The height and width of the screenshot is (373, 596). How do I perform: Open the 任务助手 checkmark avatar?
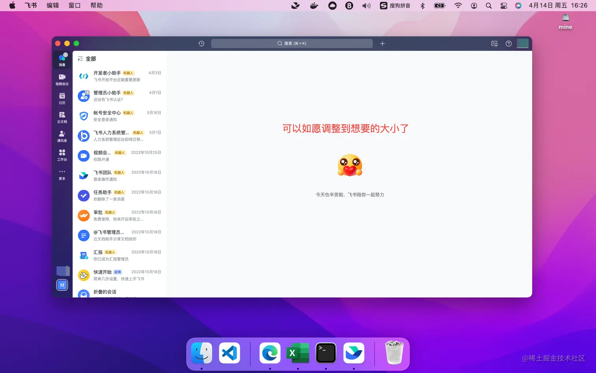[x=84, y=195]
